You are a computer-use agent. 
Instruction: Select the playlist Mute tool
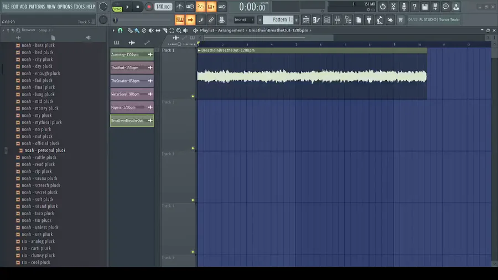[151, 30]
